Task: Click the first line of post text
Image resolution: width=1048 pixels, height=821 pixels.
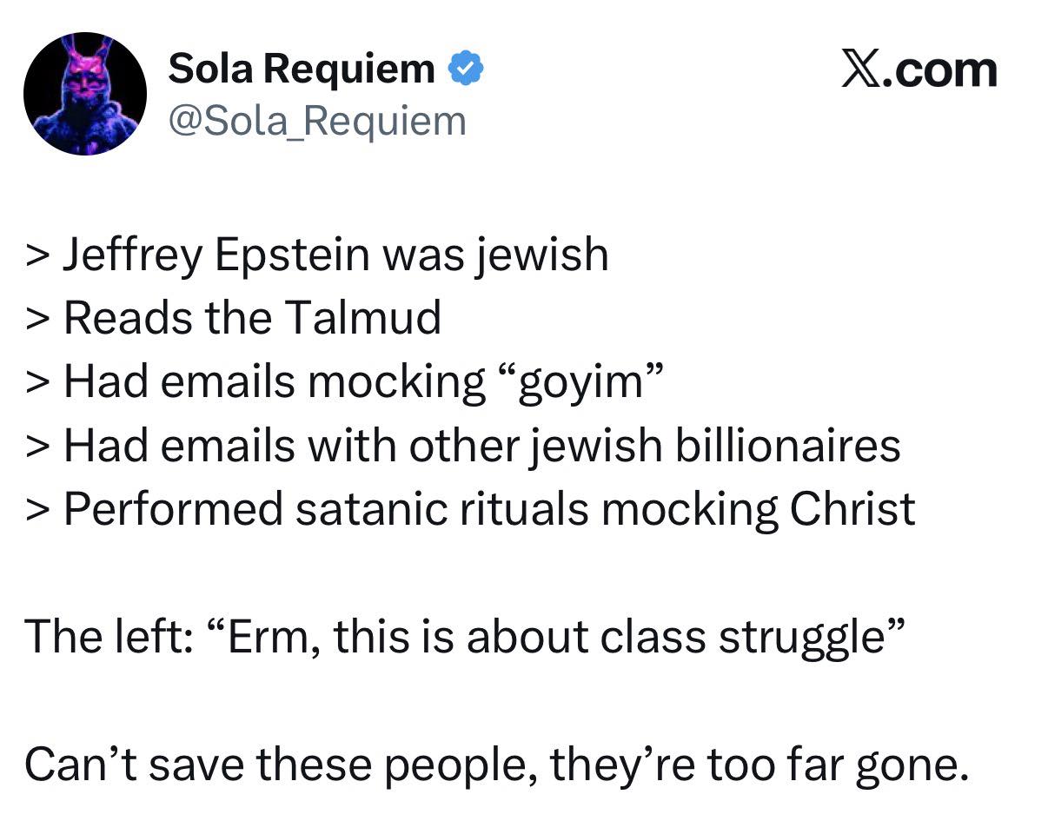Action: [335, 255]
